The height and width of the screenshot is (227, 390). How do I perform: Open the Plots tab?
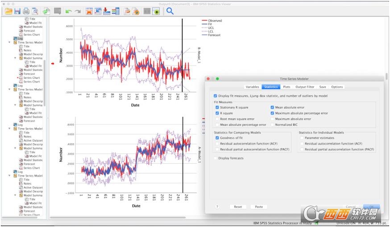[286, 87]
